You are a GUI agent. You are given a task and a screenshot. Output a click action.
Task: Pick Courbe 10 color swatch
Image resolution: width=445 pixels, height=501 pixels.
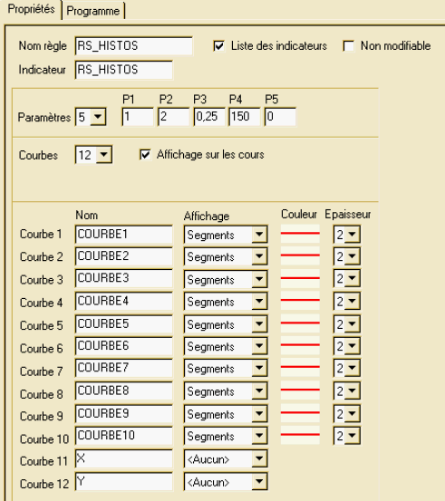(x=300, y=435)
